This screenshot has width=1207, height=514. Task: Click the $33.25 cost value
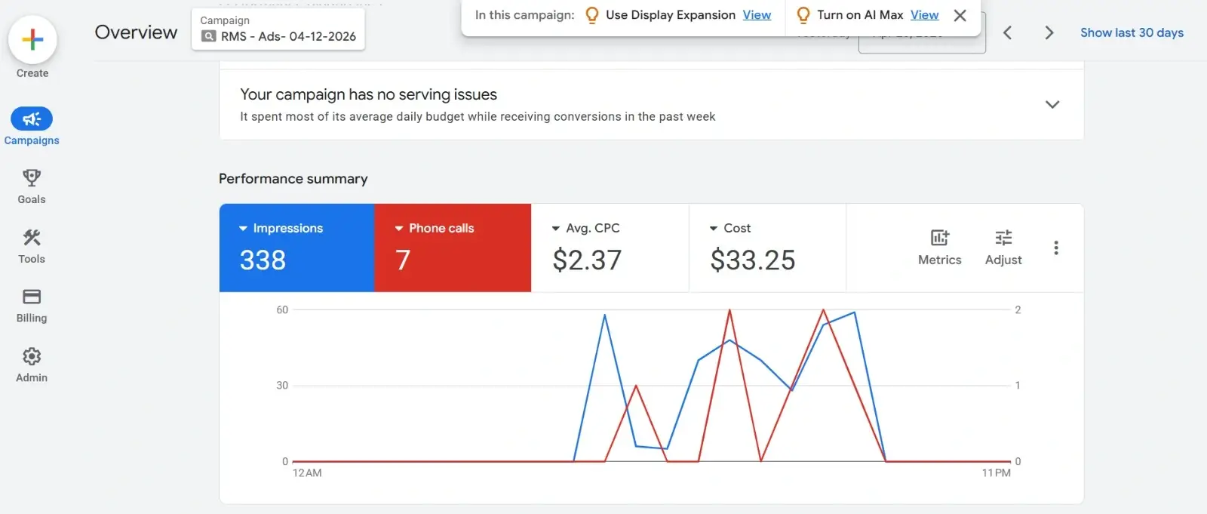pos(753,260)
